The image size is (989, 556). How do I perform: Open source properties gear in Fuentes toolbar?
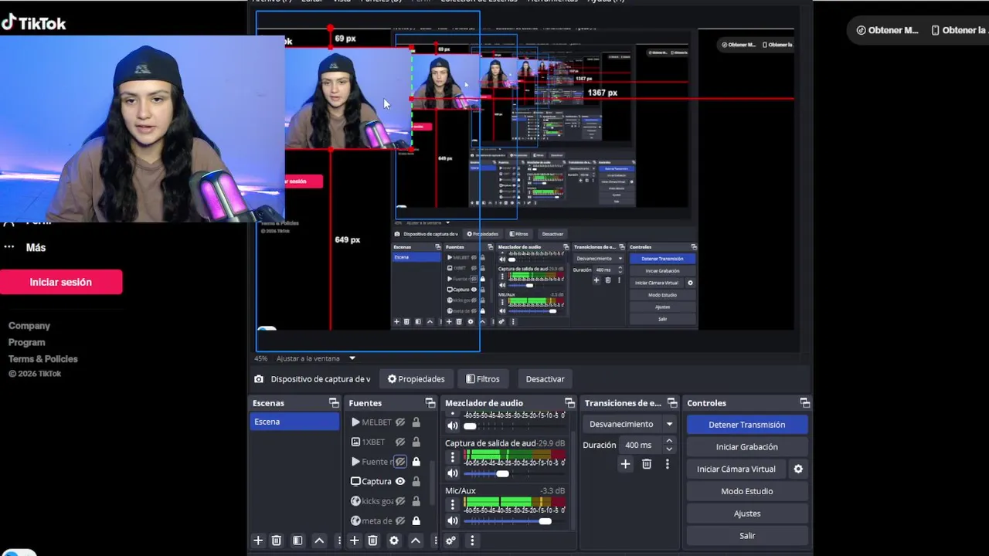tap(394, 541)
